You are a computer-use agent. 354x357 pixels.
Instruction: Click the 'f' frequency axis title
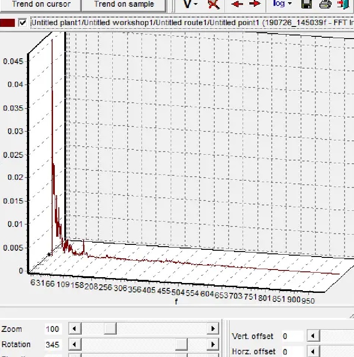pyautogui.click(x=176, y=302)
